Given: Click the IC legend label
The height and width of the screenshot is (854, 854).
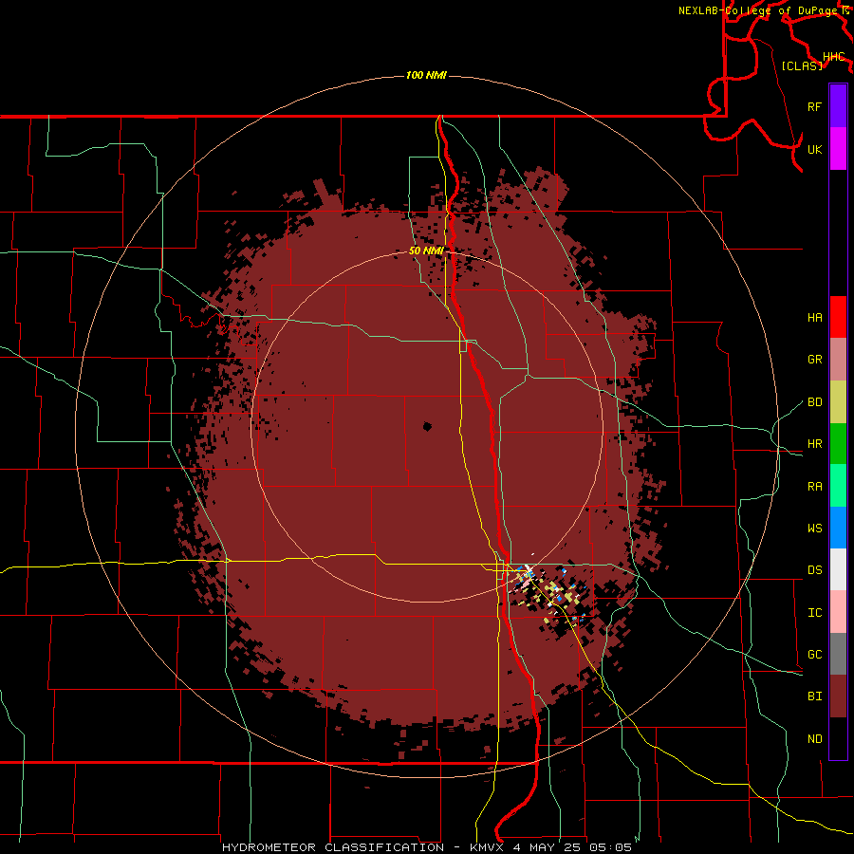Looking at the screenshot, I should [815, 613].
